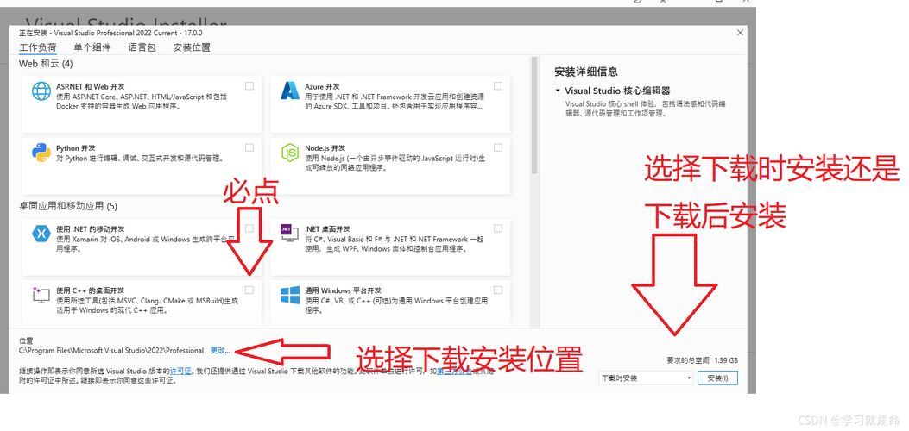This screenshot has width=909, height=431.
Task: Open the 许可证 license link
Action: pyautogui.click(x=180, y=371)
